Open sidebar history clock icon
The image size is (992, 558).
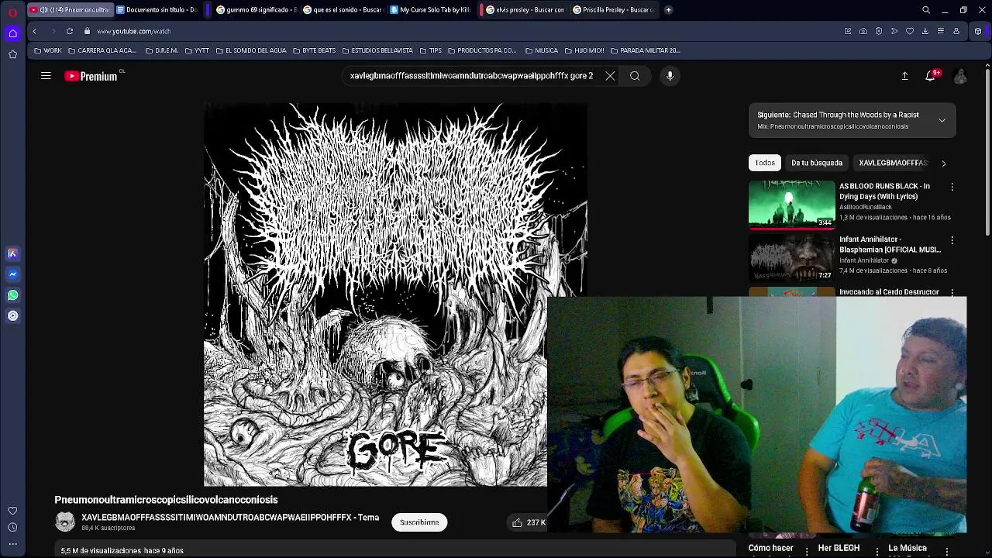[12, 528]
